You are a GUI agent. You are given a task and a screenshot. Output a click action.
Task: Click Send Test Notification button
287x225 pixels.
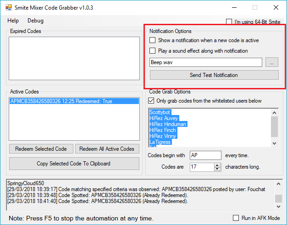click(x=214, y=75)
